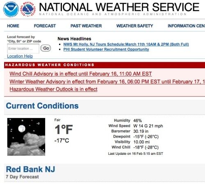The image size is (205, 185).
Task: Open the Location Help link
Action: pyautogui.click(x=20, y=56)
